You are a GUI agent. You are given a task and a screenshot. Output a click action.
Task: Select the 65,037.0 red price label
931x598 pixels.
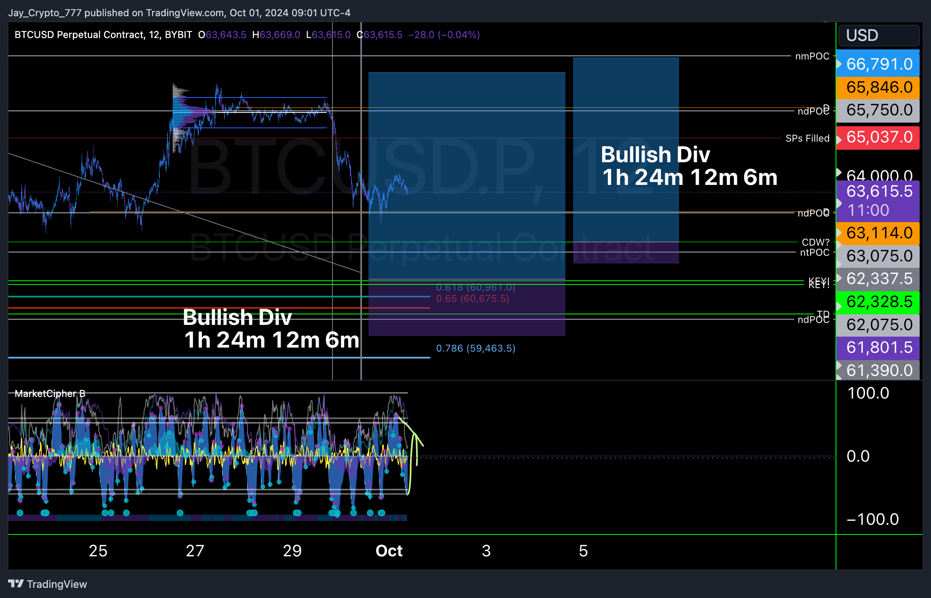(x=878, y=137)
